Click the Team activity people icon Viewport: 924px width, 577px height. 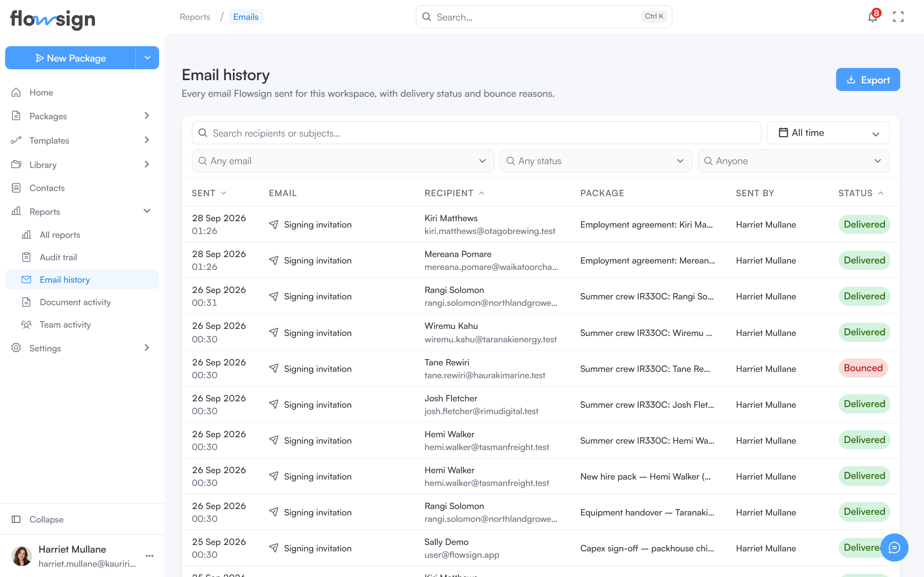[26, 325]
